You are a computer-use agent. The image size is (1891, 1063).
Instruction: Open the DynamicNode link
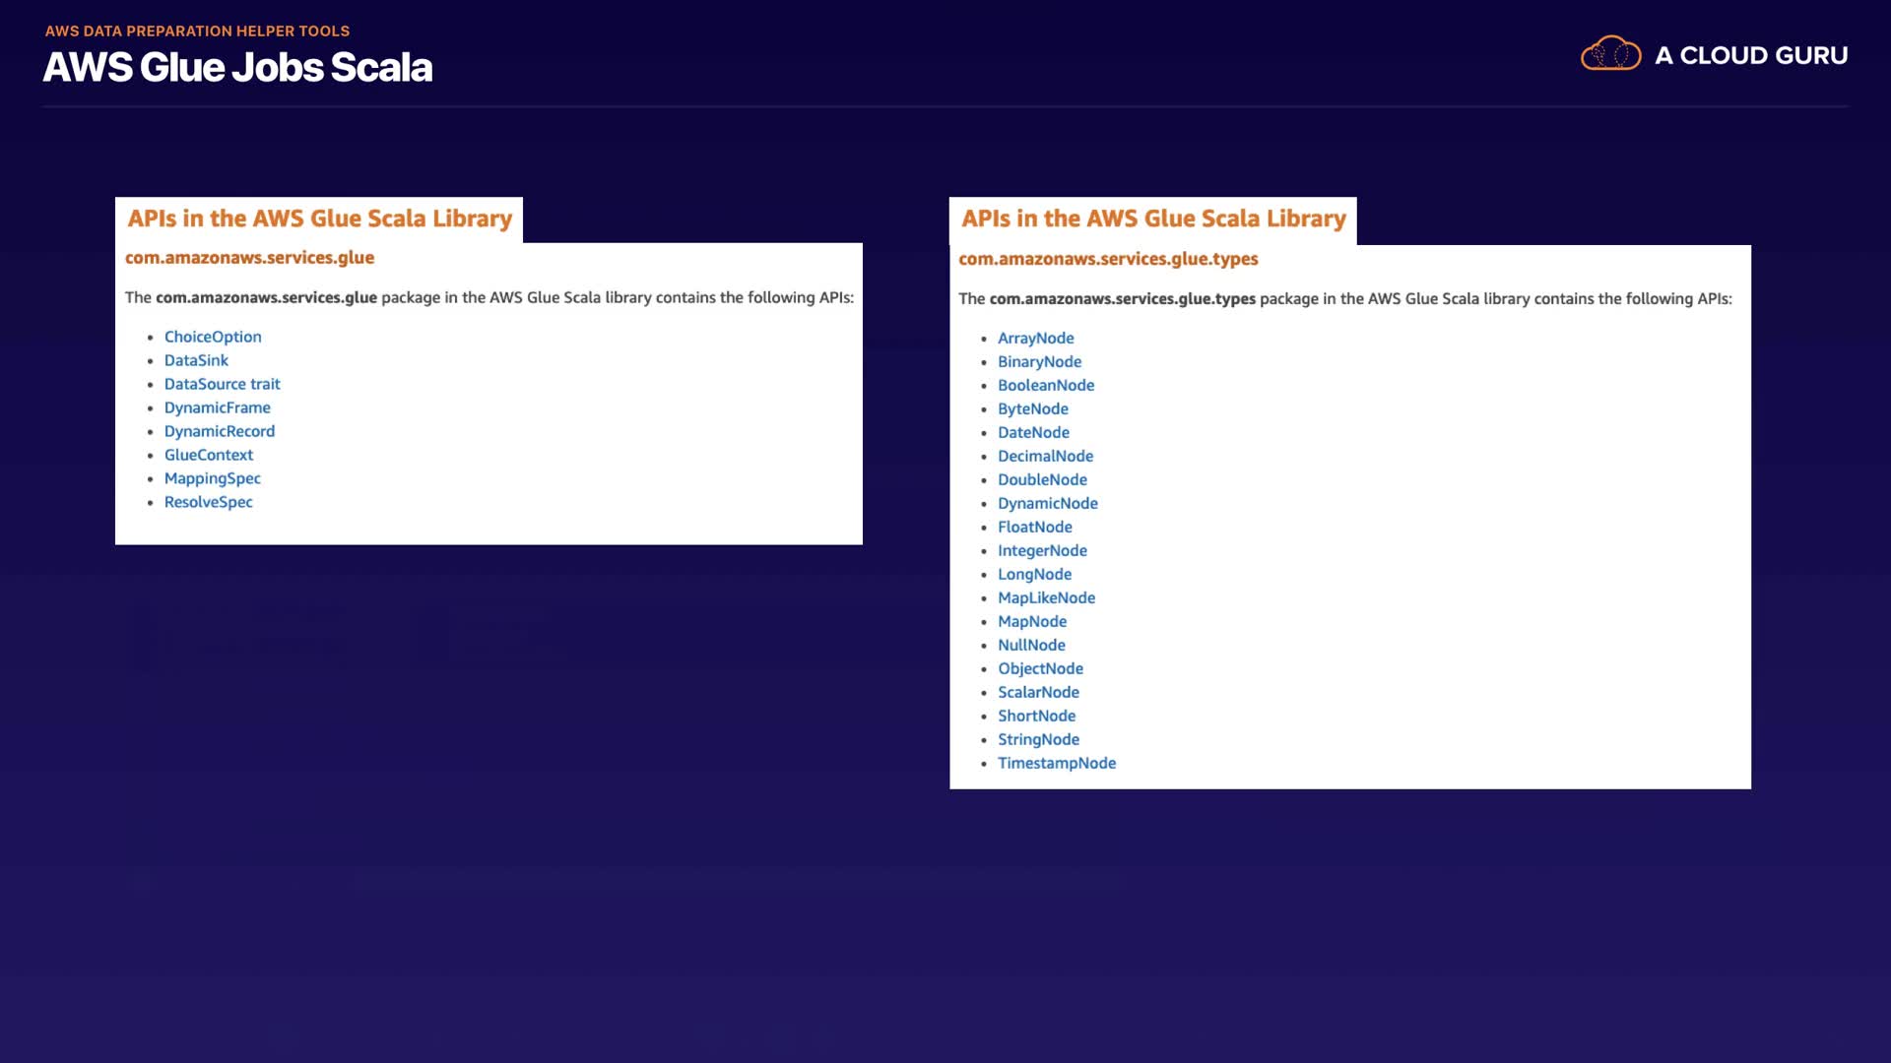[1047, 504]
